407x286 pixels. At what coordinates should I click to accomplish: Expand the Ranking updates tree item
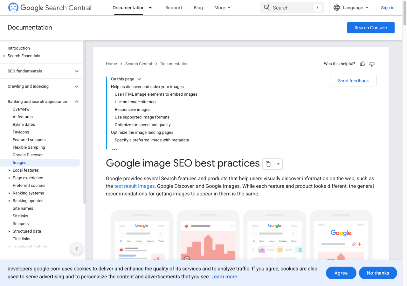tap(9, 201)
